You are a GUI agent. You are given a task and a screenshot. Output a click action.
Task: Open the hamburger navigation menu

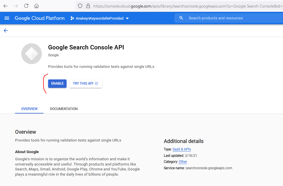pos(7,18)
